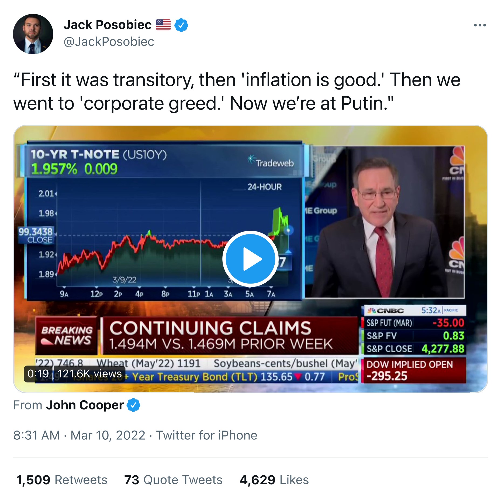Click the Breaking News banner in video
Image resolution: width=498 pixels, height=498 pixels.
67,335
